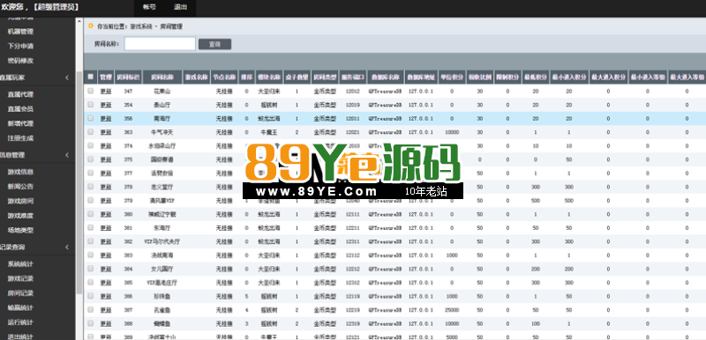The image size is (706, 340).
Task: Open 机器管理 in the sidebar
Action: [20, 32]
